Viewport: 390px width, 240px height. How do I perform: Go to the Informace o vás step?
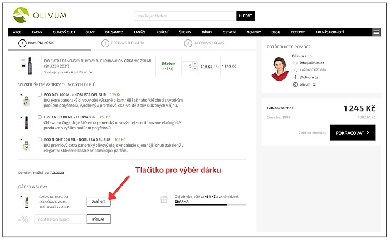coord(204,43)
